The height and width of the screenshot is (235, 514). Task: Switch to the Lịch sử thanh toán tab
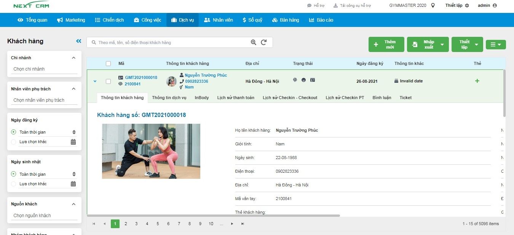click(236, 98)
